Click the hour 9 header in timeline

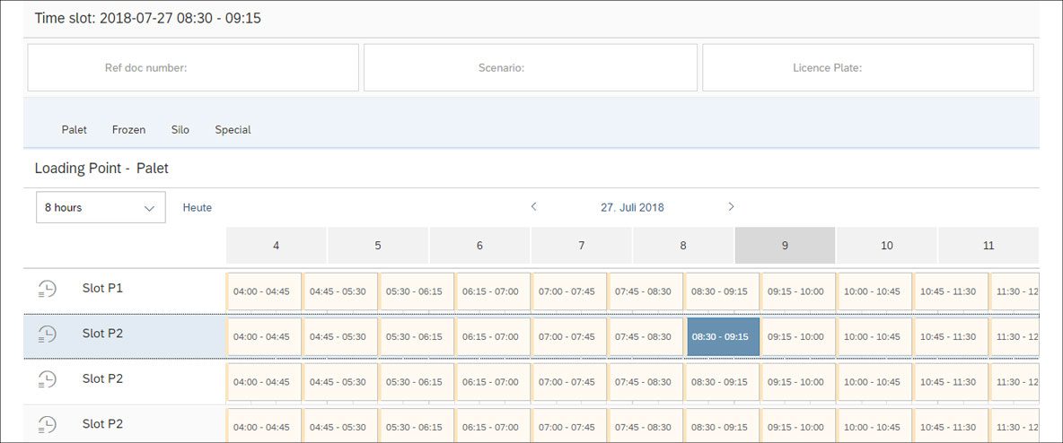click(785, 245)
